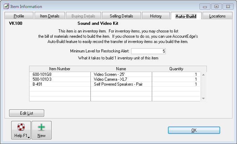The width and height of the screenshot is (237, 144).
Task: Click quantity cell for Video Camera row
Action: [x=176, y=79]
